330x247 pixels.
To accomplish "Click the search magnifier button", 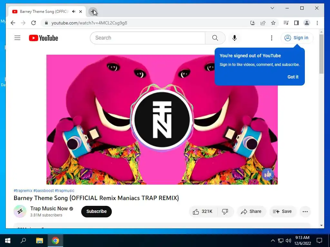I will click(x=215, y=38).
